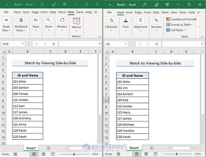Click the zoom slider handle in Book1 status bar
This screenshot has width=206, height=157.
[74, 154]
